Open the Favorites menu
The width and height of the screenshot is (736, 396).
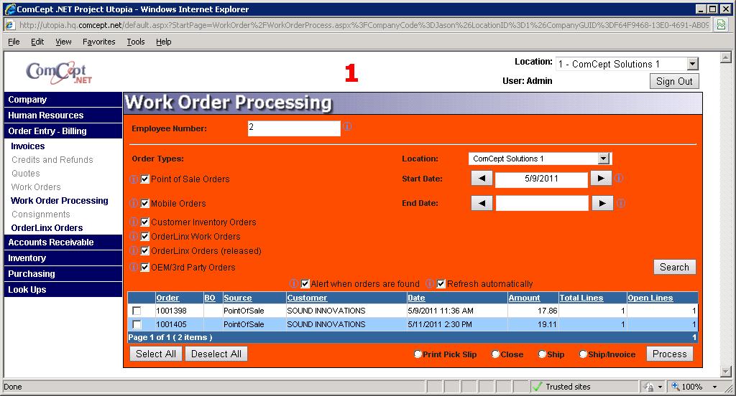(x=98, y=42)
